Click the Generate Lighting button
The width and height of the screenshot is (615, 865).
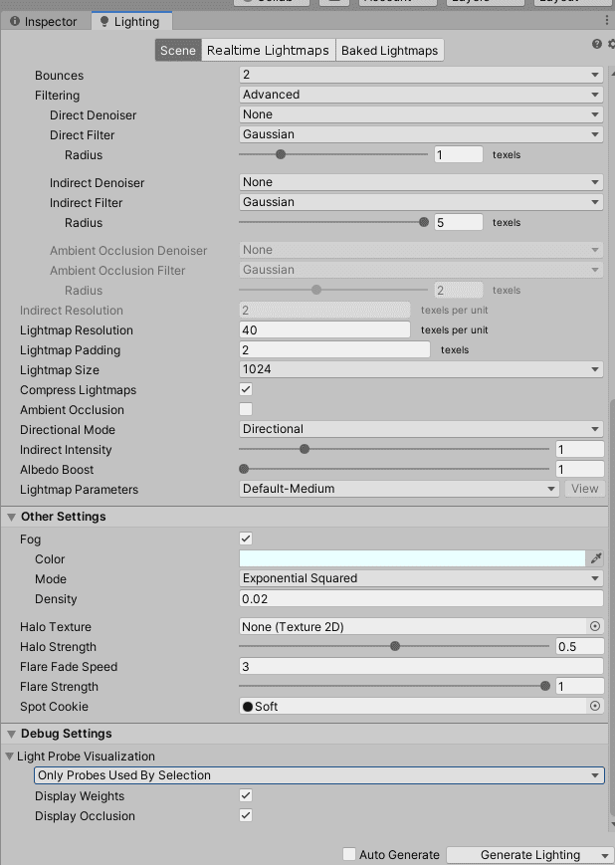coord(521,855)
